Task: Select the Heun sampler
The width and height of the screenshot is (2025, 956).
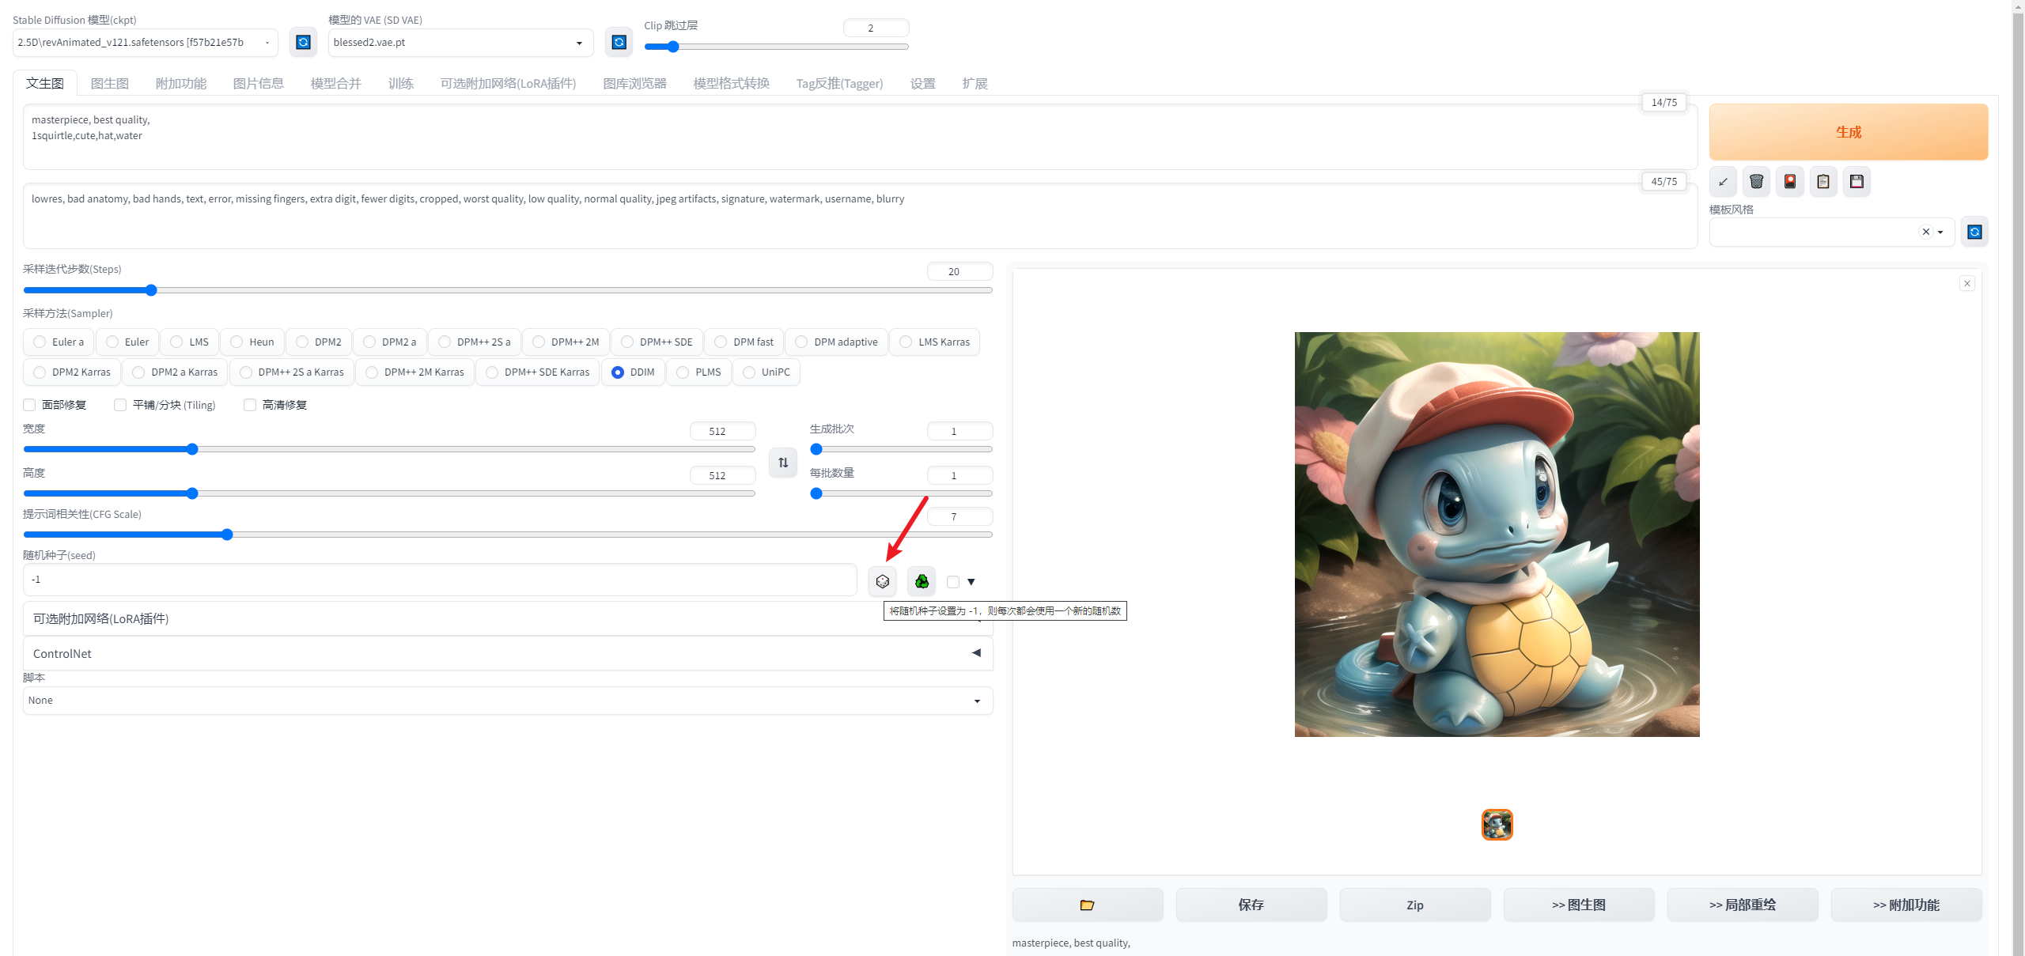Action: point(252,342)
